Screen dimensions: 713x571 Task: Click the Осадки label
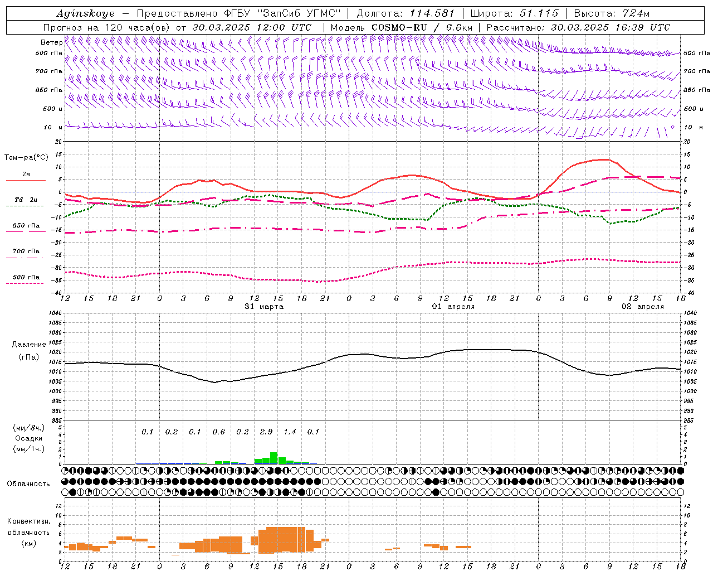click(28, 438)
